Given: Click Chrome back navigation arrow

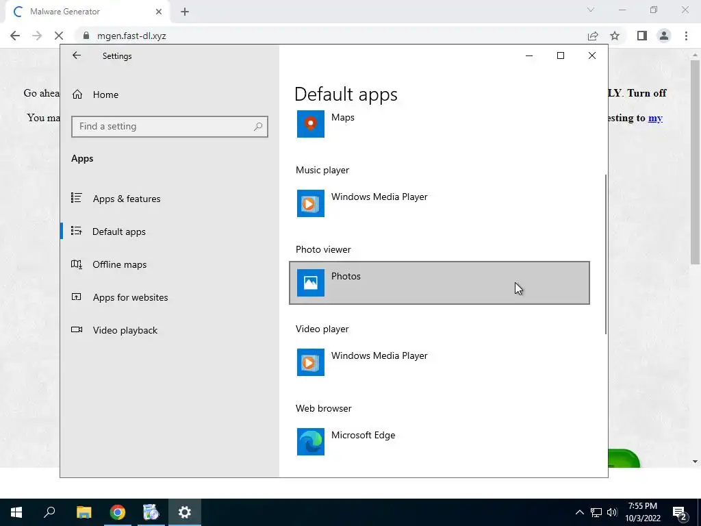Looking at the screenshot, I should pos(15,36).
